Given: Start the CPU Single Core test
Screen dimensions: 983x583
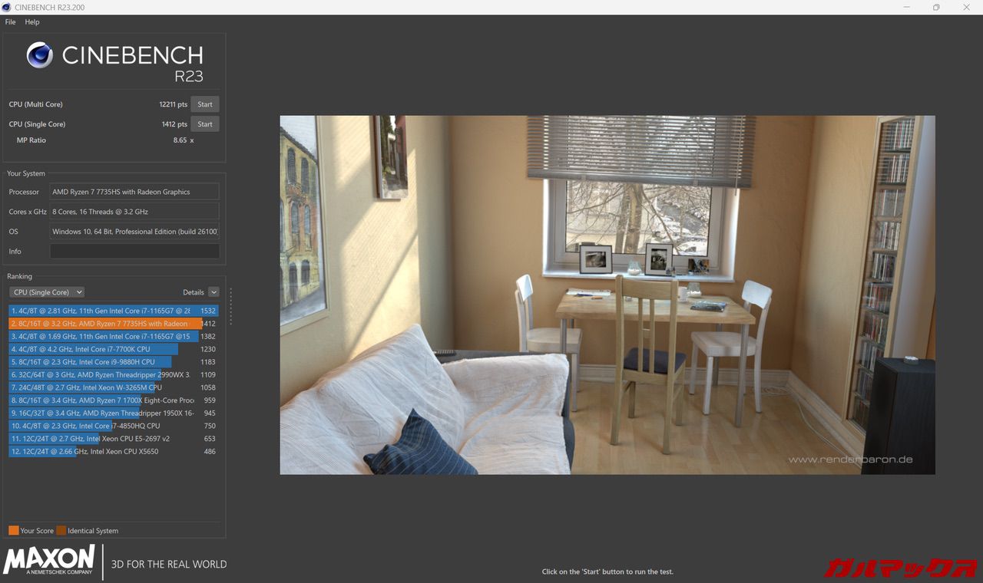Looking at the screenshot, I should pos(204,124).
